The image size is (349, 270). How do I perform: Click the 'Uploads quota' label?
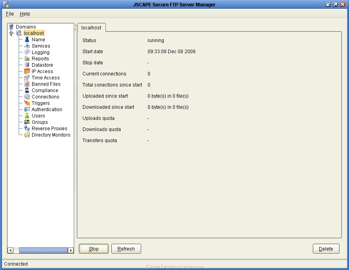pos(98,118)
